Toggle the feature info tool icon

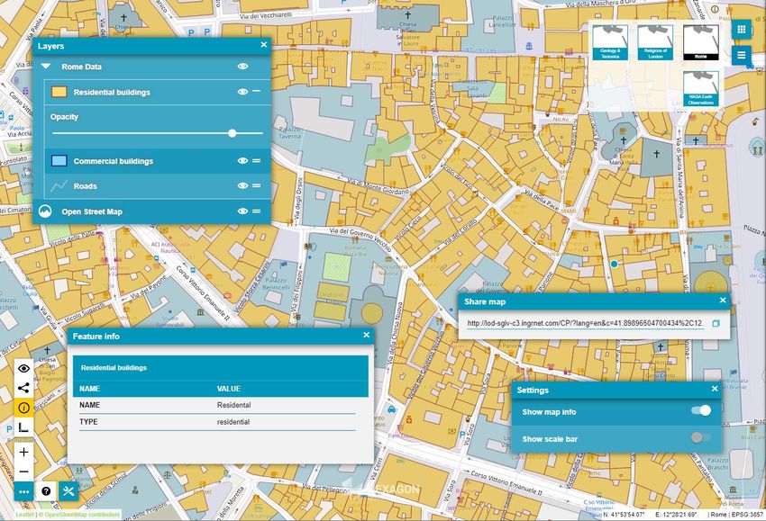pyautogui.click(x=23, y=408)
